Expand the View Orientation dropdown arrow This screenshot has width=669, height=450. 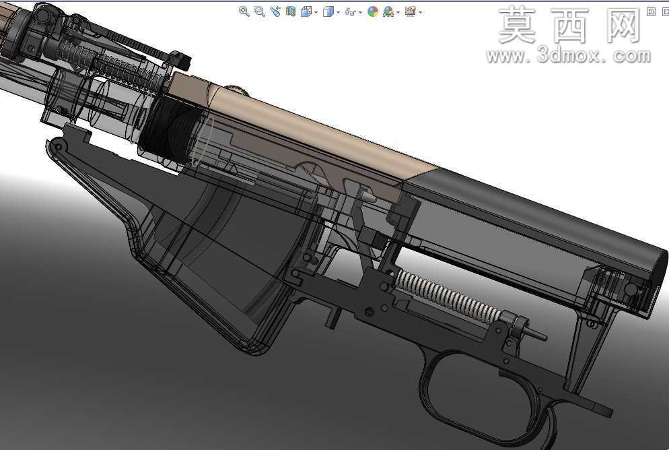316,12
